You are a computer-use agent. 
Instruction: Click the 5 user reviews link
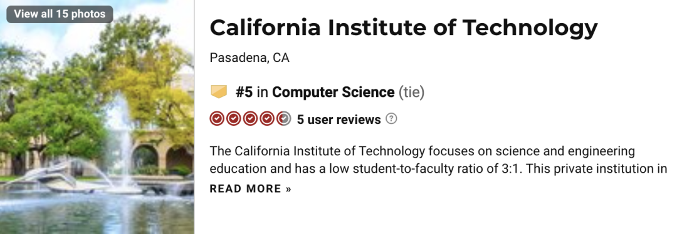pos(339,120)
